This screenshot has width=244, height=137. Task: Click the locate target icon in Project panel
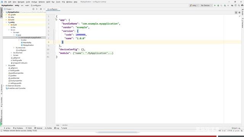tap(33, 9)
